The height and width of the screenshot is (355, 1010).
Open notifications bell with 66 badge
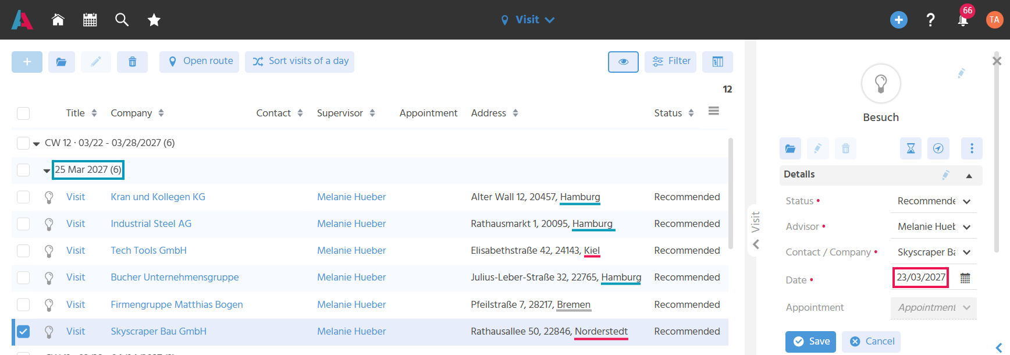963,19
